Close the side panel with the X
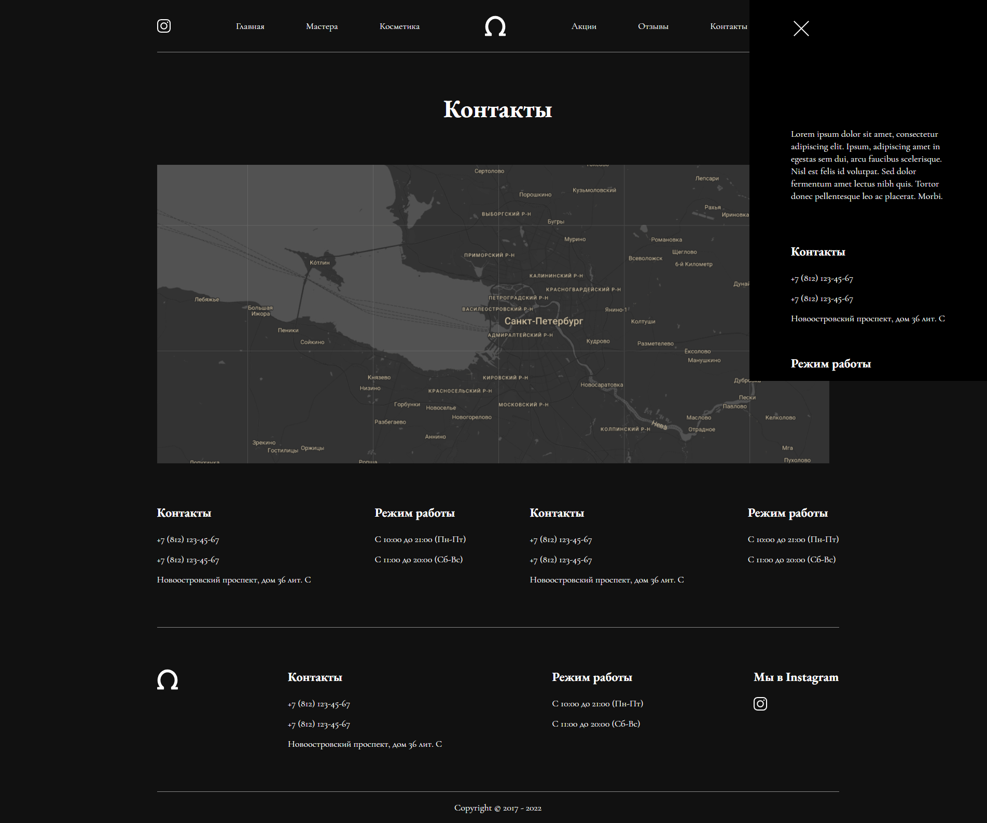 (801, 29)
